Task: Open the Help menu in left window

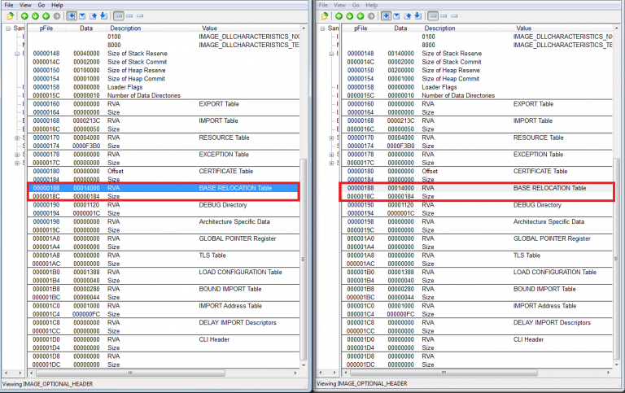Action: [57, 5]
